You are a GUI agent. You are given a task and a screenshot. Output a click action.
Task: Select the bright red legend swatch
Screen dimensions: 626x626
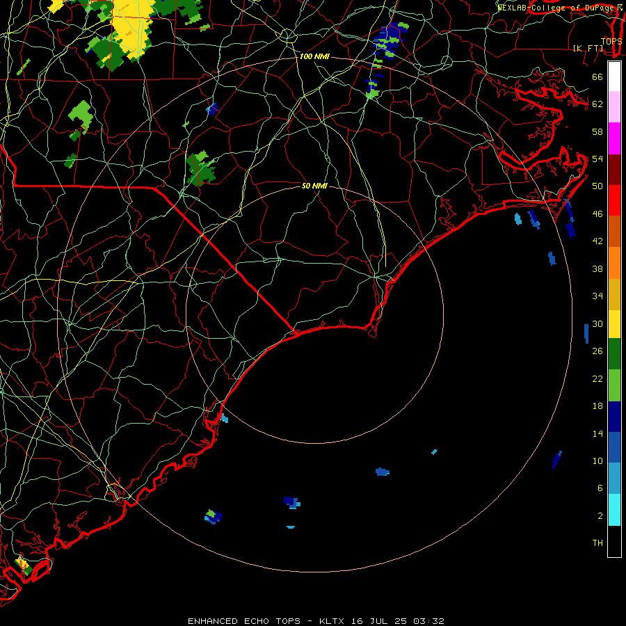click(x=614, y=200)
